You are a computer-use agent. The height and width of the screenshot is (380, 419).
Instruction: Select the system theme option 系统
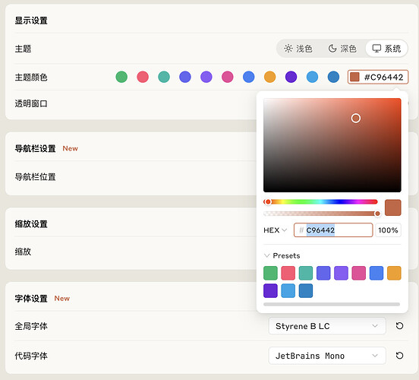[x=386, y=49]
